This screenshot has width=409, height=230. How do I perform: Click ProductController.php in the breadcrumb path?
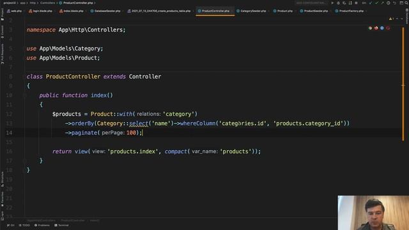tap(78, 3)
